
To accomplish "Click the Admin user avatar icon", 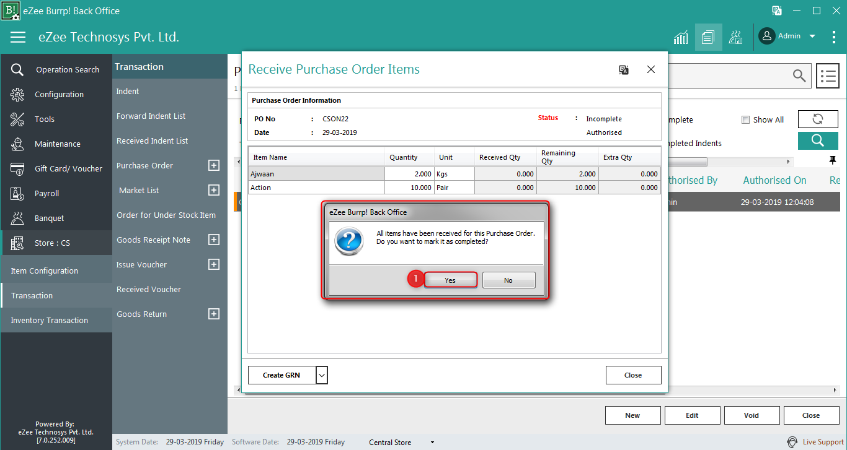I will tap(767, 36).
